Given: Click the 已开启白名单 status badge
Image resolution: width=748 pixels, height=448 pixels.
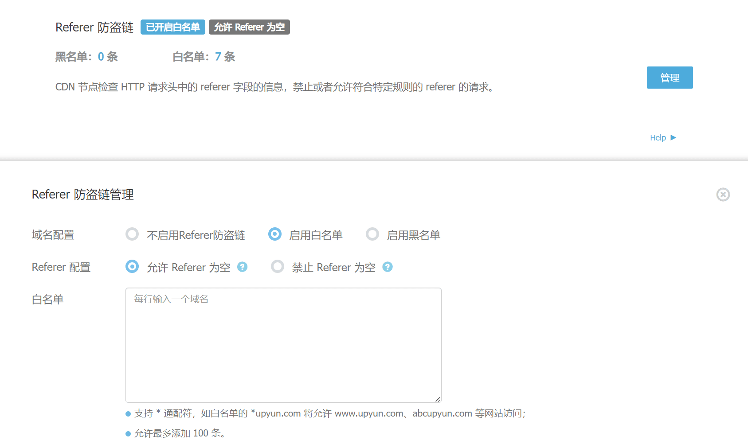Looking at the screenshot, I should (173, 27).
